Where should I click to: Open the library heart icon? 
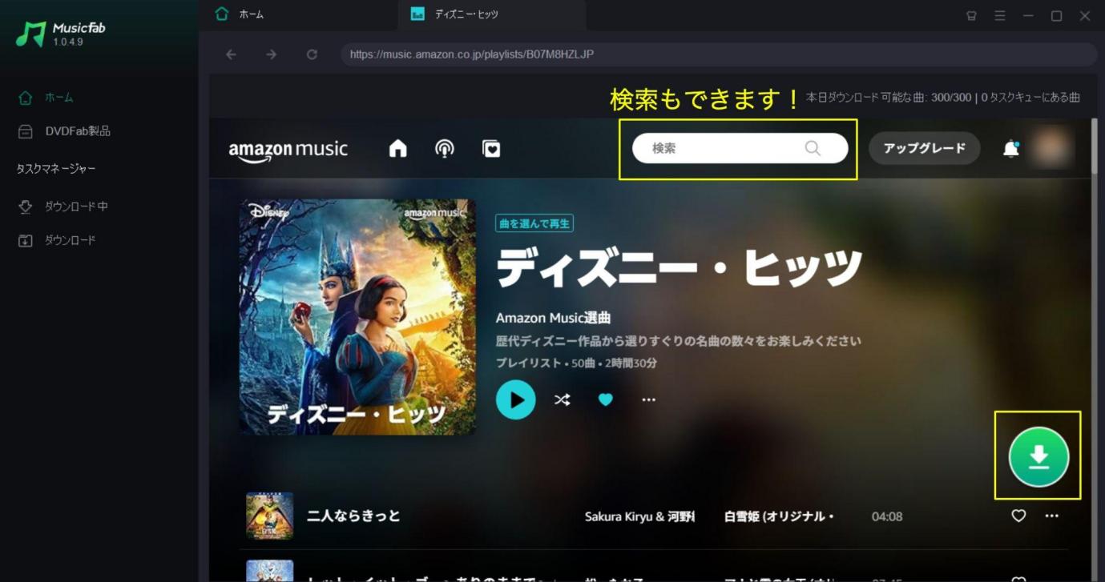click(x=491, y=149)
